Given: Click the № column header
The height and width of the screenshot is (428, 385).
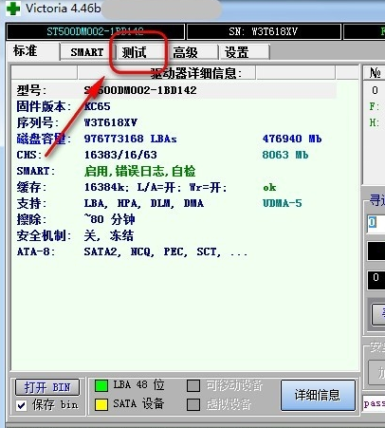Looking at the screenshot, I should click(x=375, y=73).
